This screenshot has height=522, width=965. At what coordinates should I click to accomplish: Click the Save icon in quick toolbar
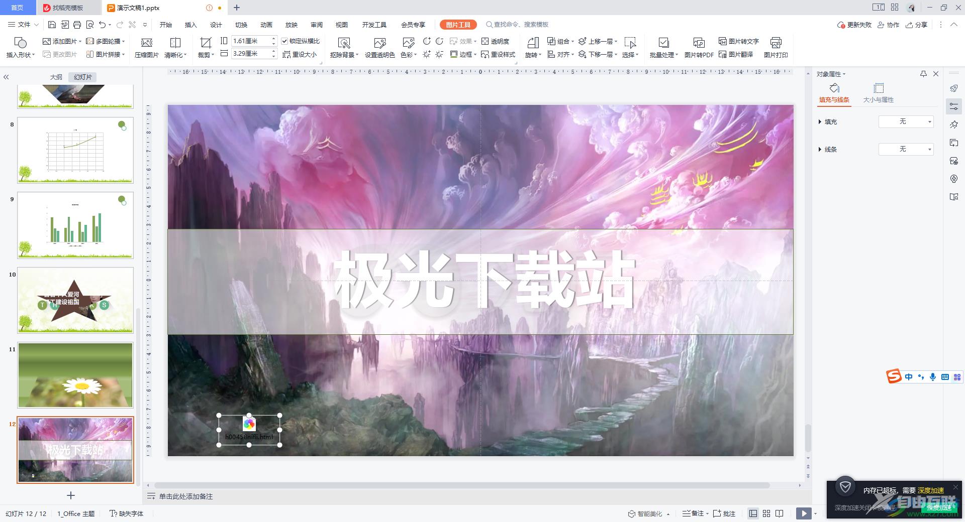click(x=52, y=25)
